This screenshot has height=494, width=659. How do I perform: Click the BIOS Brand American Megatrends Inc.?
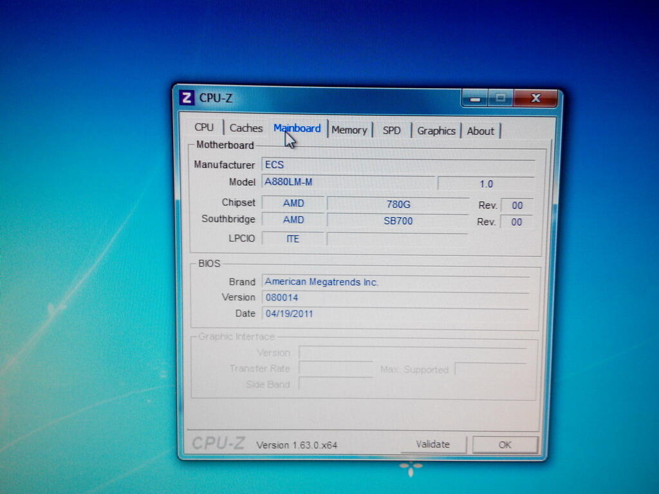point(396,282)
